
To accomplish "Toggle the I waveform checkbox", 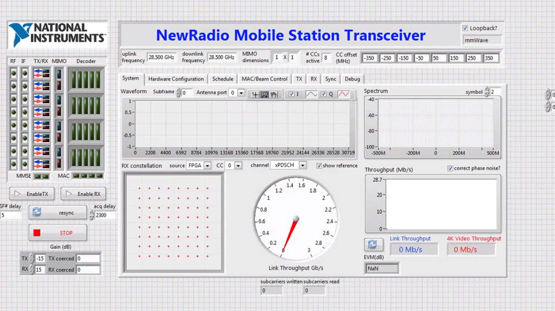I will click(292, 94).
